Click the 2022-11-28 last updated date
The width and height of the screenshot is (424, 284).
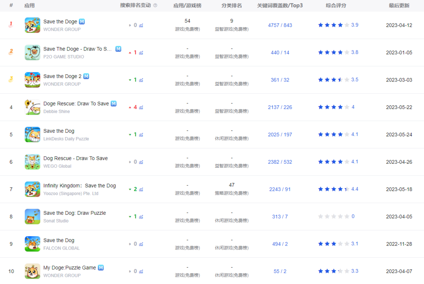399,244
